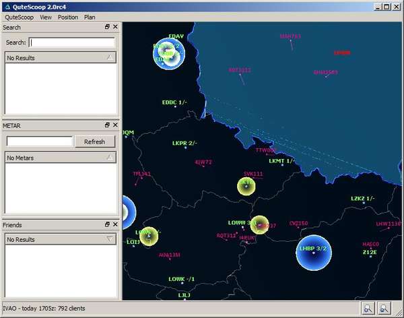The width and height of the screenshot is (404, 318).
Task: Select aircraft TPL341 on the map
Action: 141,174
